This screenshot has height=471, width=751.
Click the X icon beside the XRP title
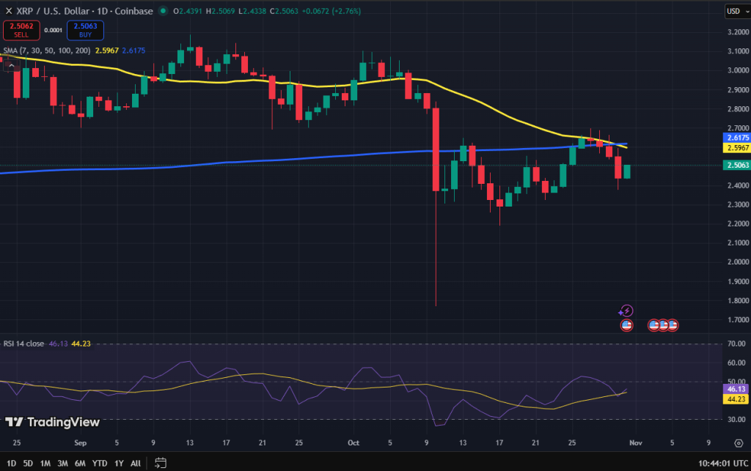pos(9,11)
